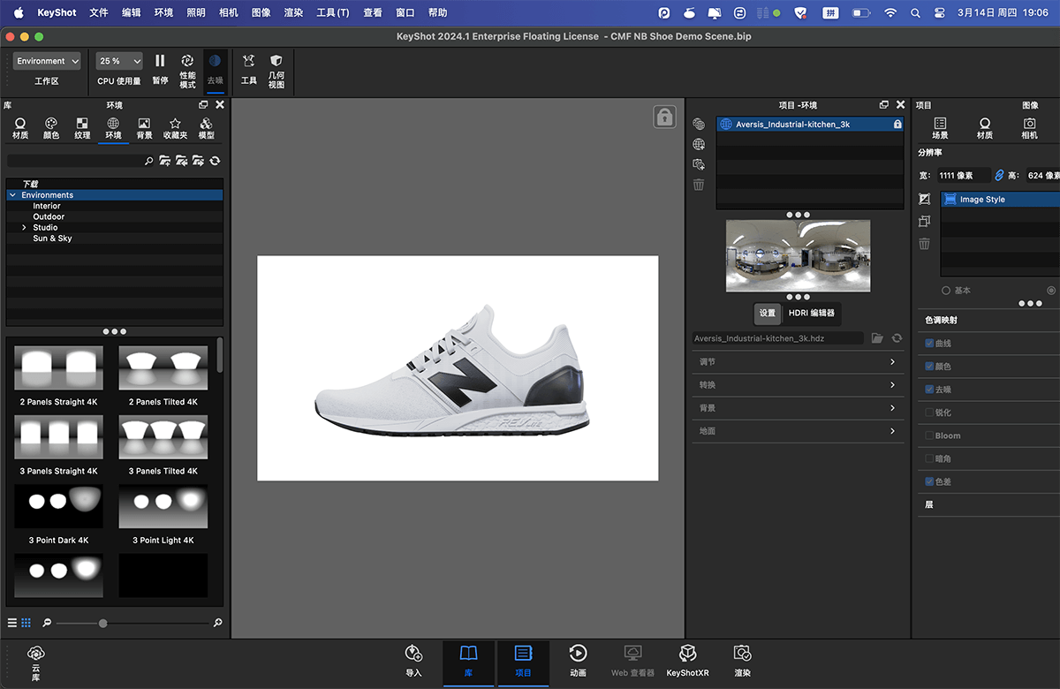
Task: Click the Import (导入) button
Action: [x=413, y=661]
